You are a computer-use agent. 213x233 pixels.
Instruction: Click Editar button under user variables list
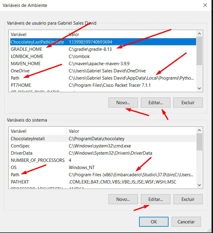pos(155,102)
